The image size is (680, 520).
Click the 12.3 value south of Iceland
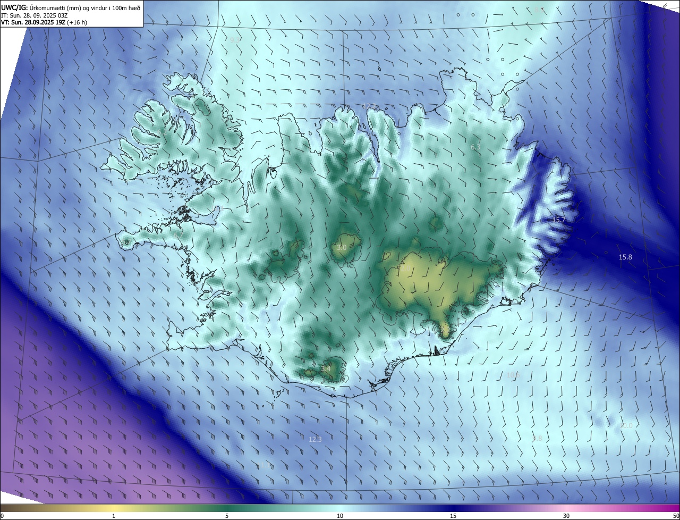click(x=315, y=439)
